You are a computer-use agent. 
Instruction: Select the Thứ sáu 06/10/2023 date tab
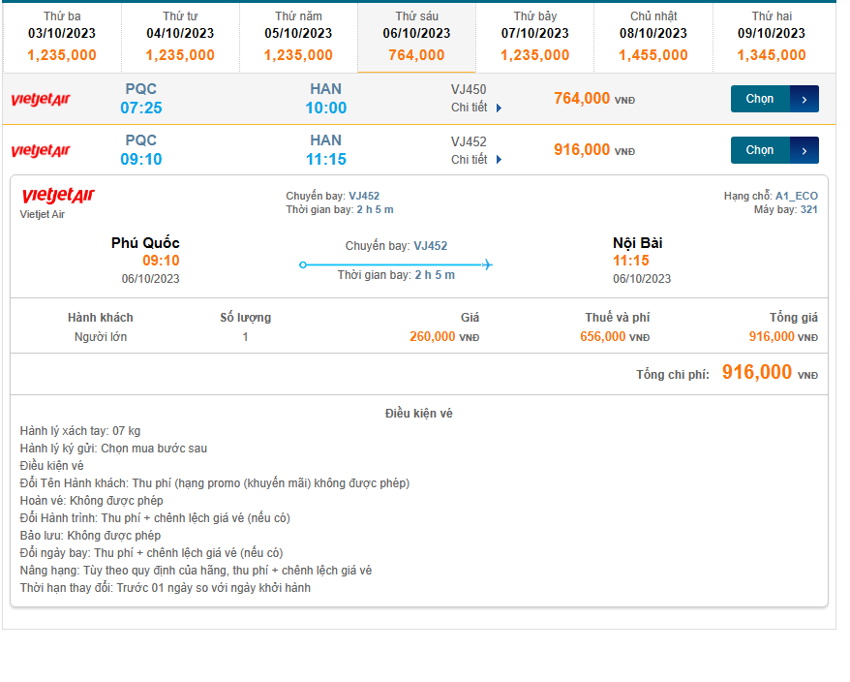click(x=416, y=37)
